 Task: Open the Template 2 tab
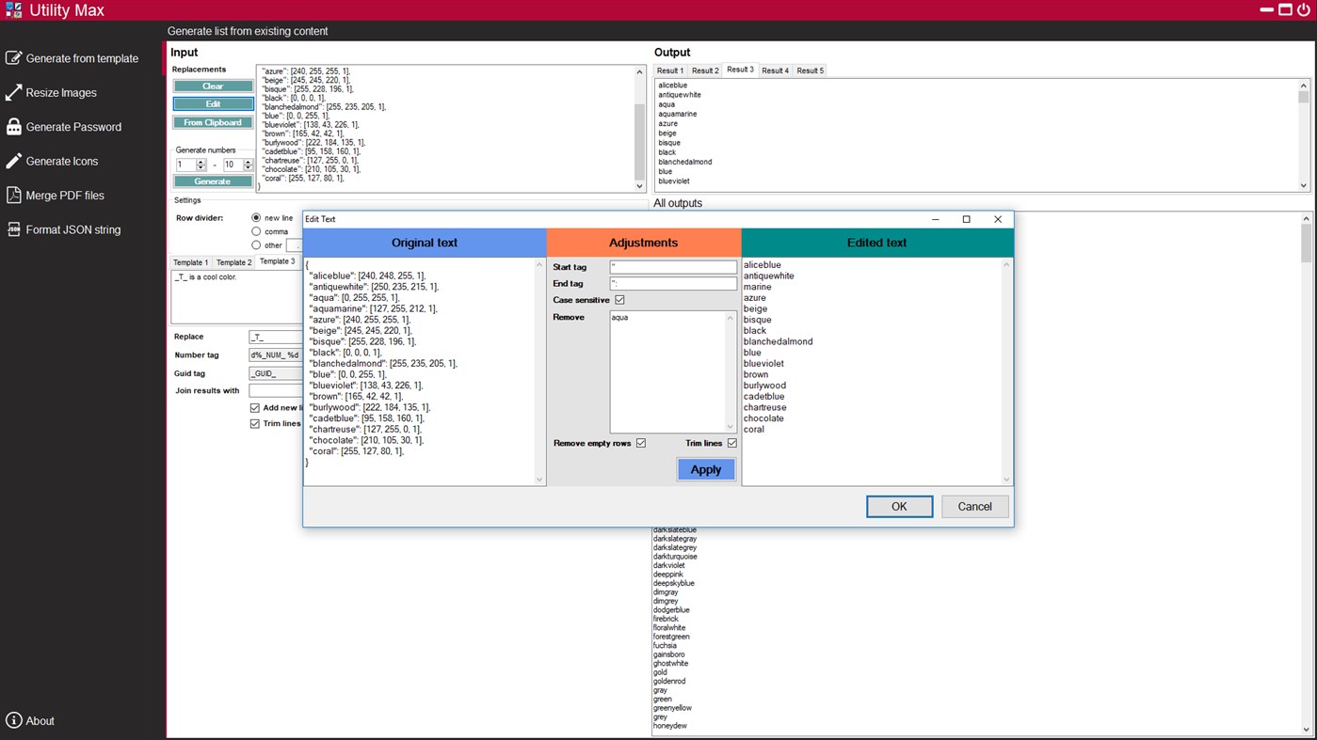233,262
